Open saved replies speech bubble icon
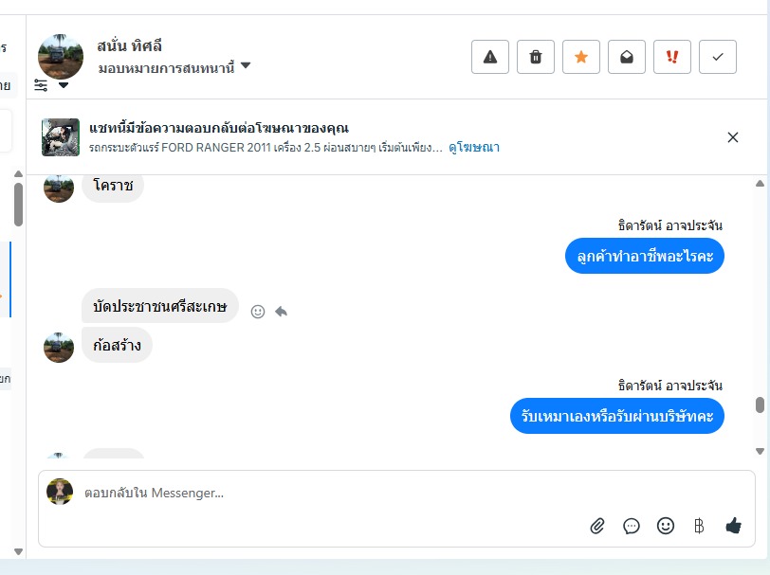Viewport: 770px width, 575px height. pos(632,526)
